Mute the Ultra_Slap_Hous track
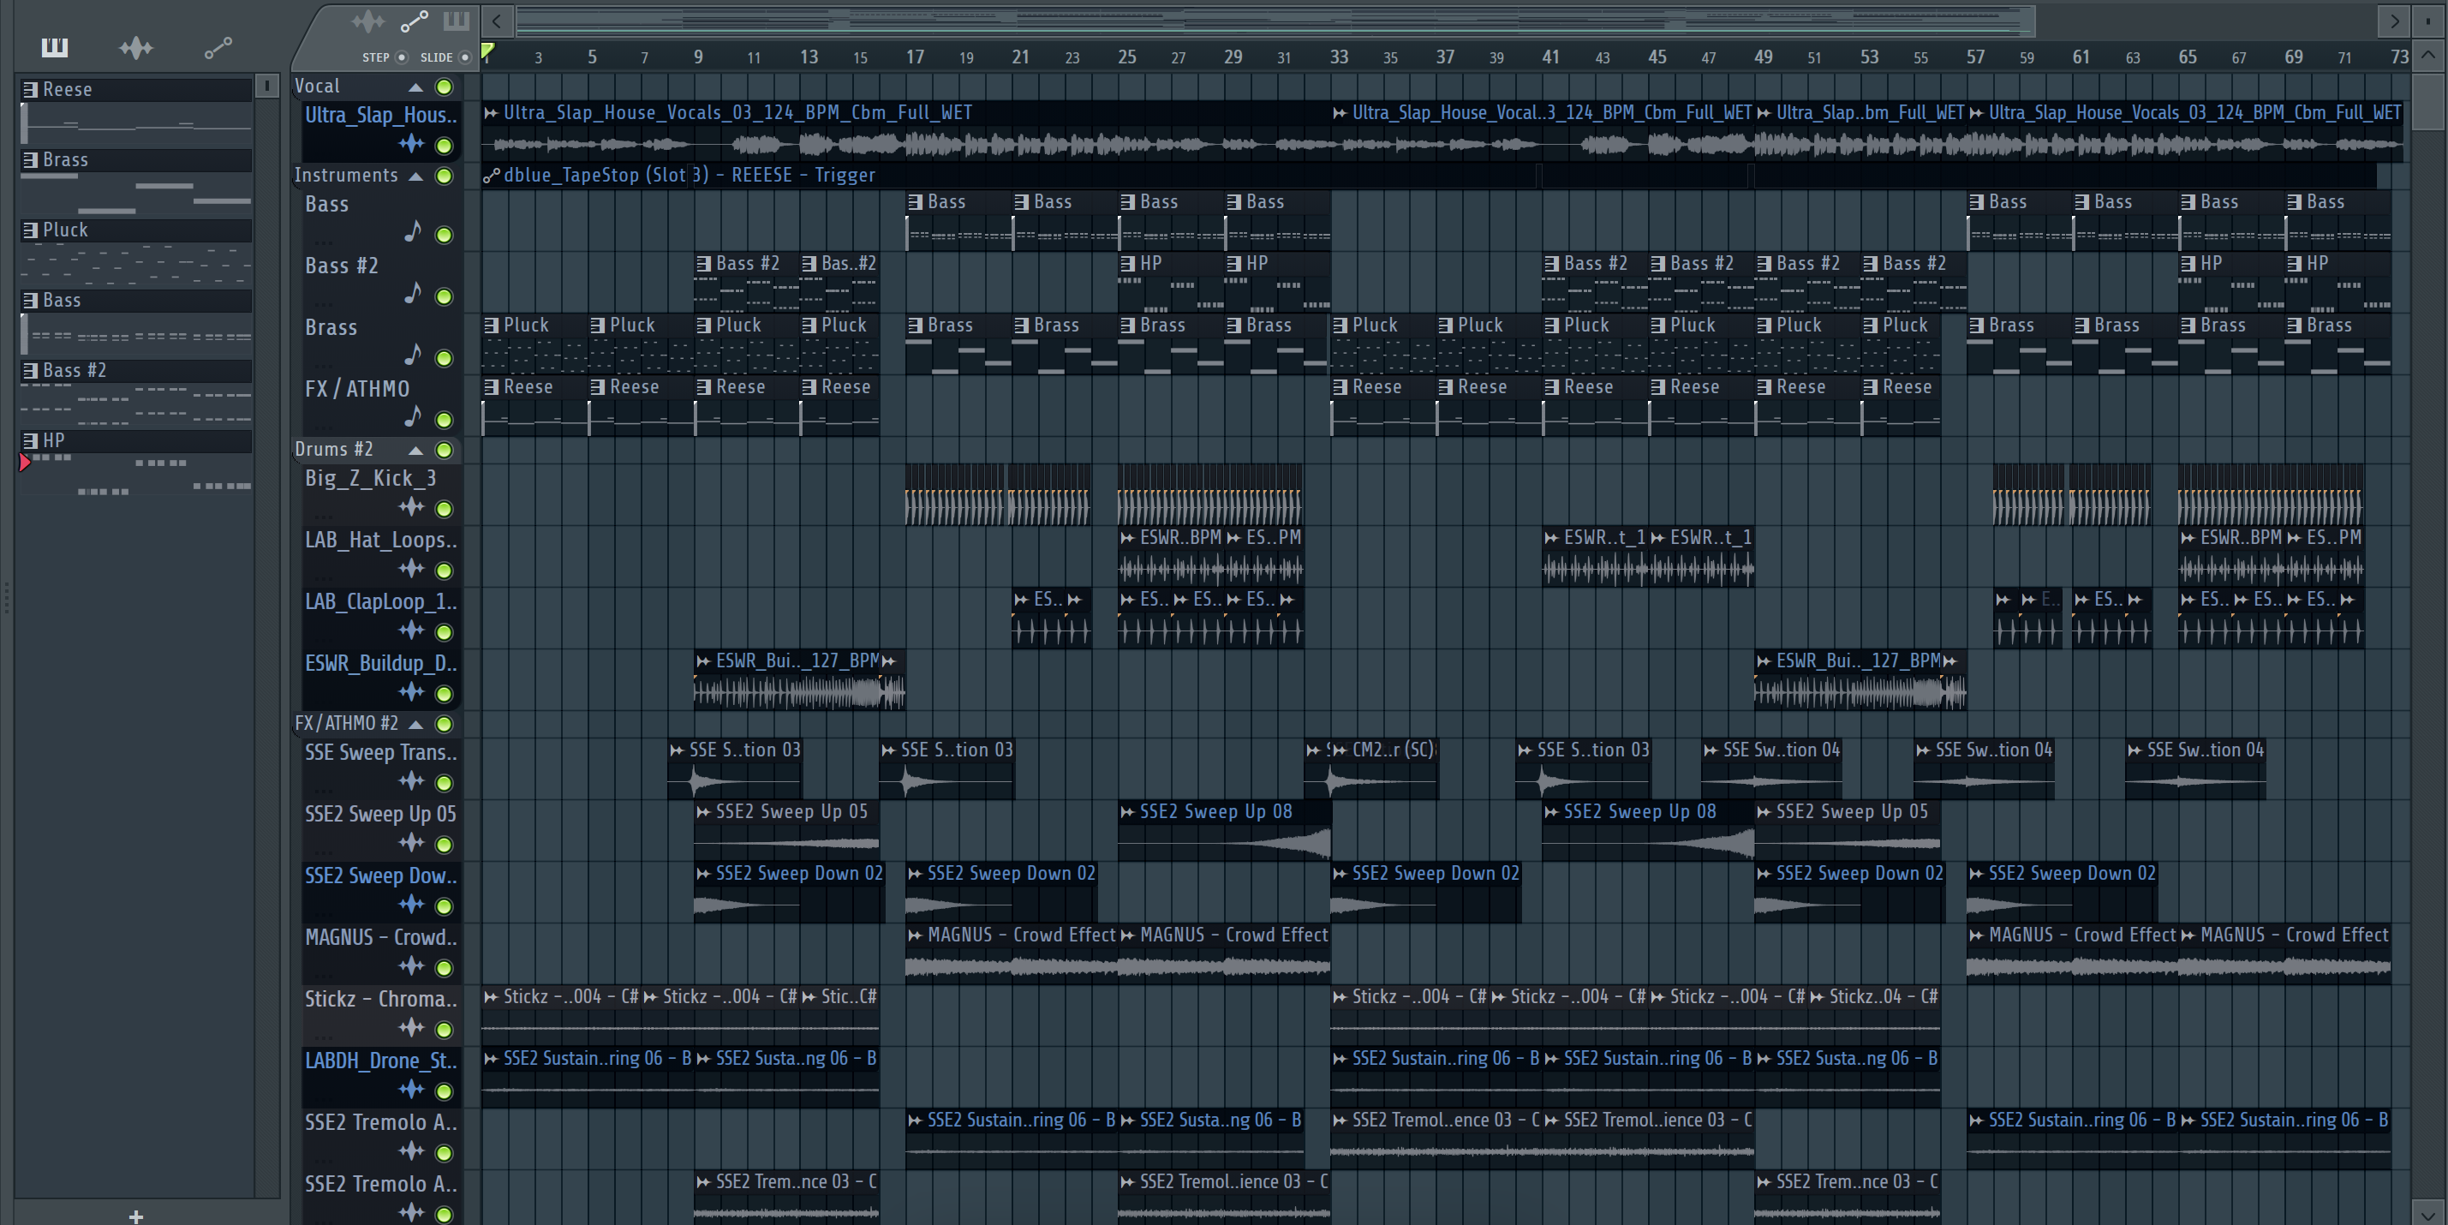Viewport: 2448px width, 1225px height. (x=444, y=146)
